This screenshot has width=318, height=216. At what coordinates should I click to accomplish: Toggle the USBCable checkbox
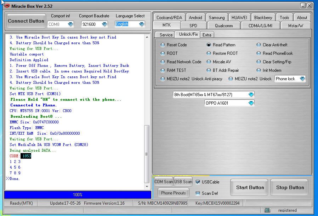point(198,182)
